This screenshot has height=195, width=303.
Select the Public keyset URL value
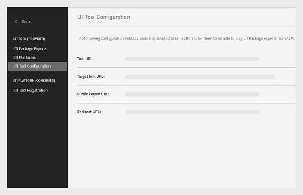click(x=191, y=94)
